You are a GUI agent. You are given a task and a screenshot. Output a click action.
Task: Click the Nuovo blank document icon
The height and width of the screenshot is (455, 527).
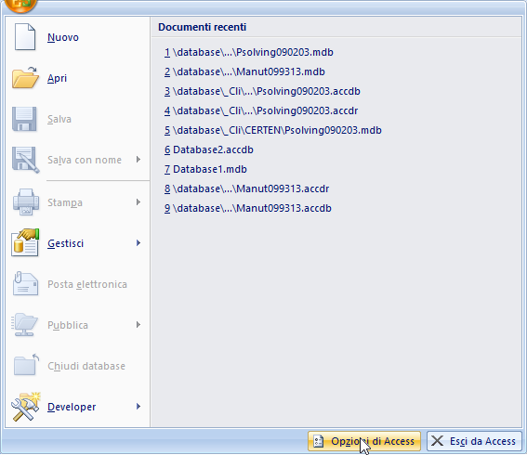pos(24,37)
